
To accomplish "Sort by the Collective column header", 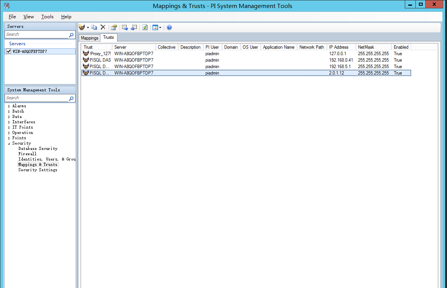I will point(167,47).
